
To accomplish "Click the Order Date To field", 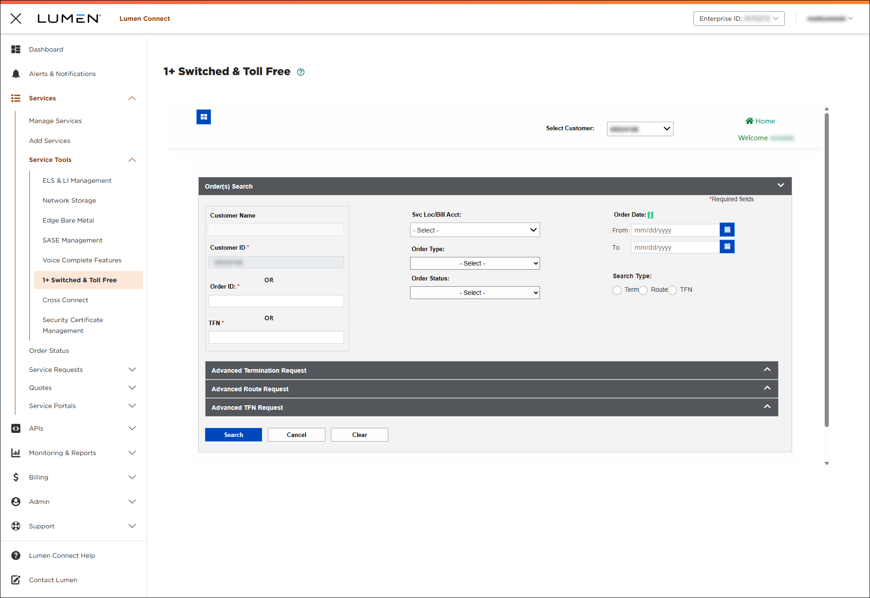I will tap(675, 247).
